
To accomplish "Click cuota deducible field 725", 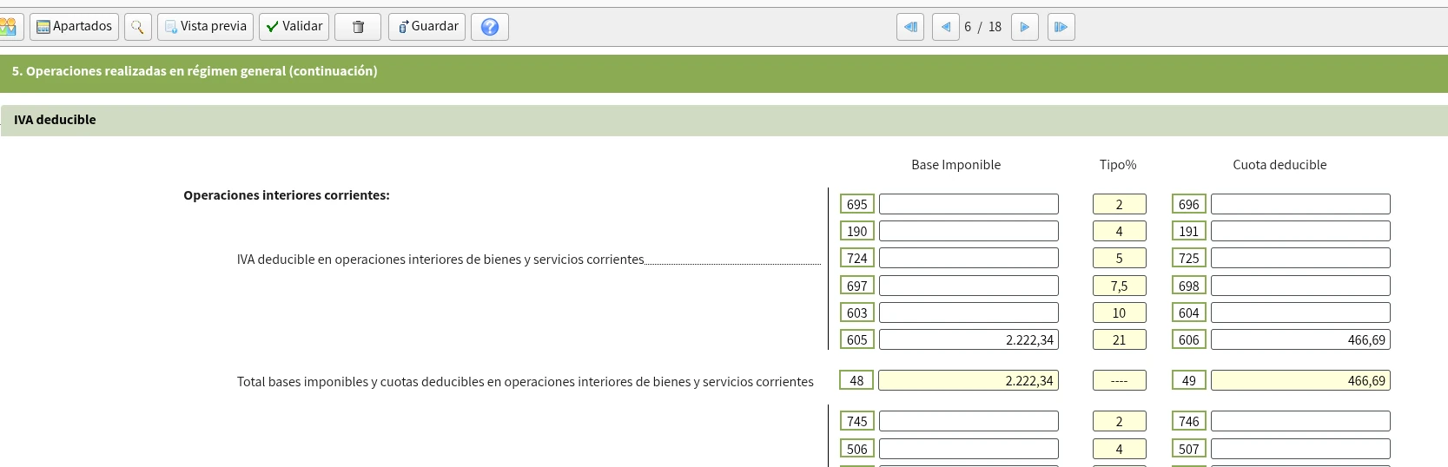I will 1300,258.
